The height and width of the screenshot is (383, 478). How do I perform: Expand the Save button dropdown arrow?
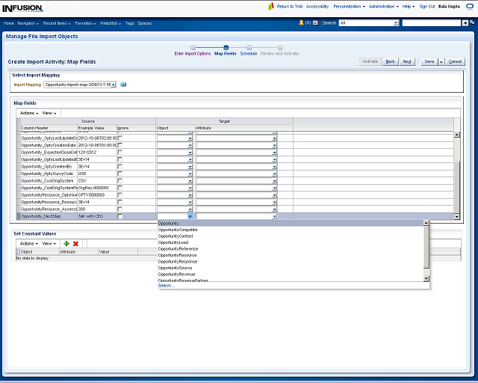[441, 61]
